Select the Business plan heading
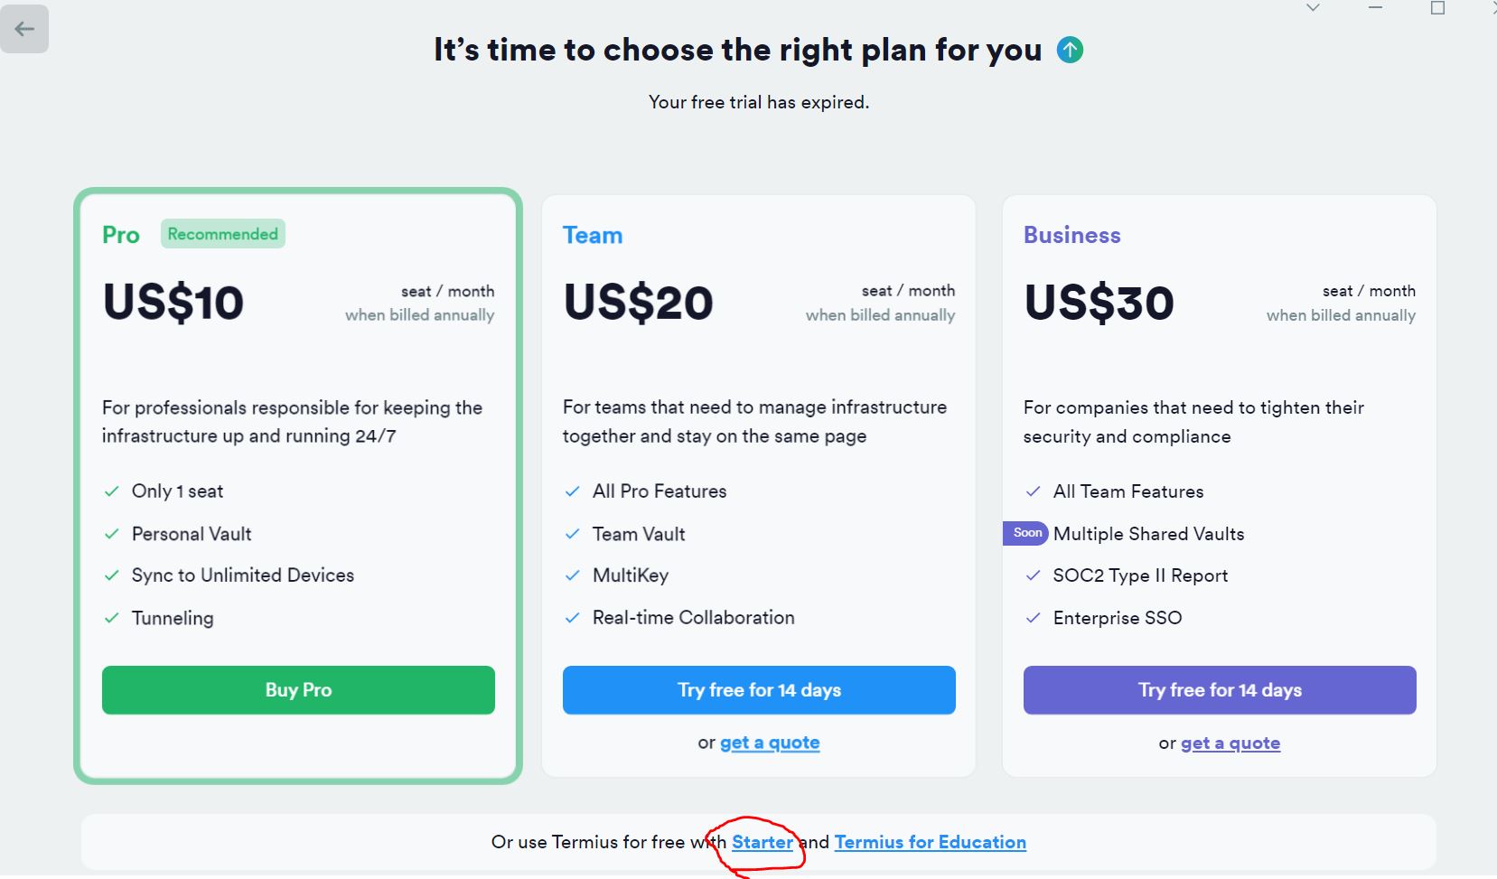 tap(1071, 235)
